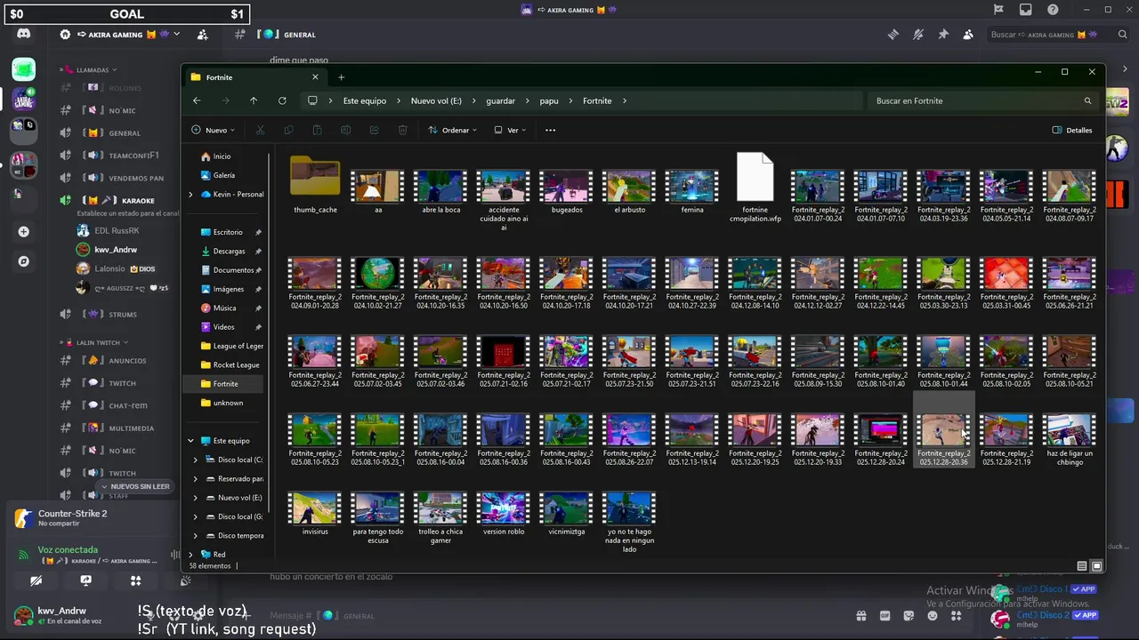Open Discord help question mark icon

[1054, 10]
